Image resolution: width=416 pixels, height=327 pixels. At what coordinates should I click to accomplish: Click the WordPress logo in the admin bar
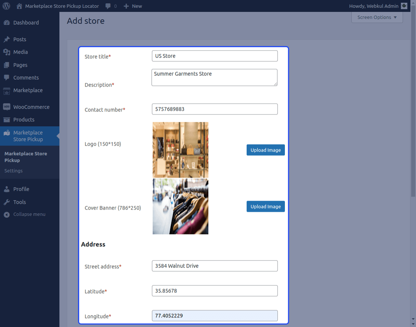click(x=6, y=6)
